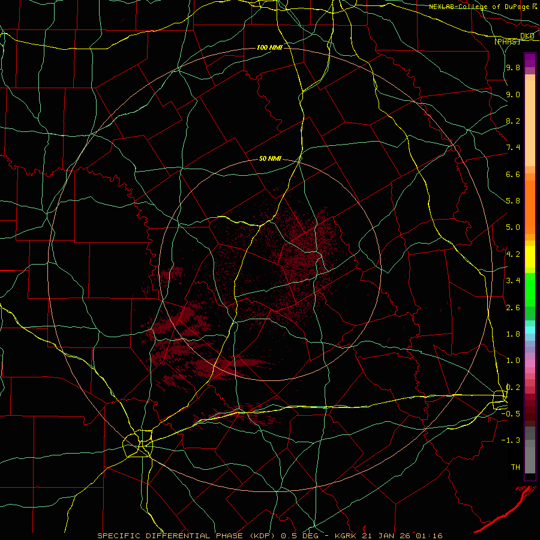Viewport: 540px width, 540px height.
Task: Click the DKD product code label
Action: pos(527,36)
